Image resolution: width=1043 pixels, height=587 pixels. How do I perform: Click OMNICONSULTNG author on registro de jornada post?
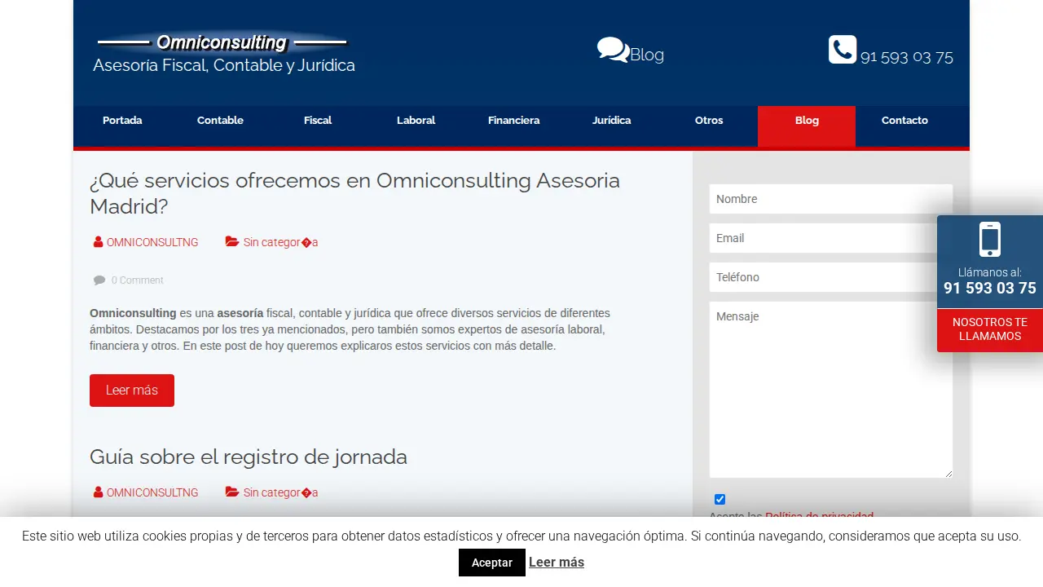pos(152,492)
